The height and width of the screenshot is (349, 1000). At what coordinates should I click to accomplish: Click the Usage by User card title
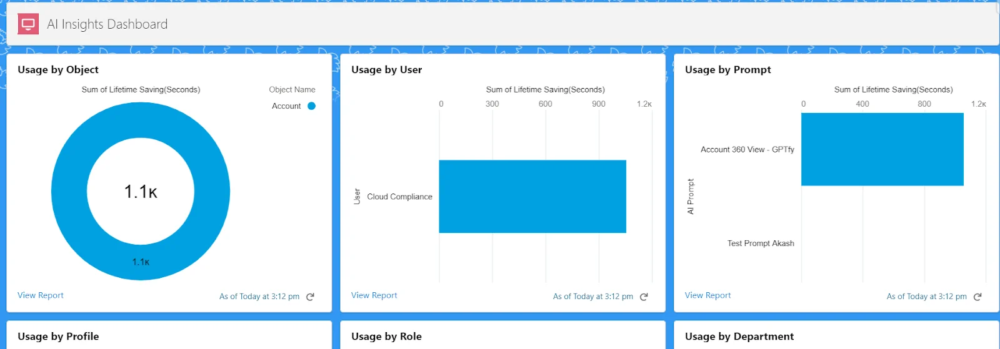coord(387,70)
